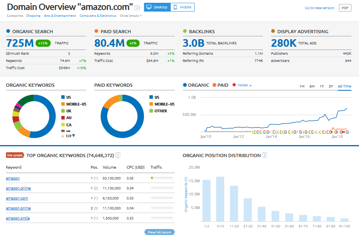This screenshot has height=237, width=359.
Task: Click the rightmost Google update marker on timeline
Action: (x=347, y=132)
